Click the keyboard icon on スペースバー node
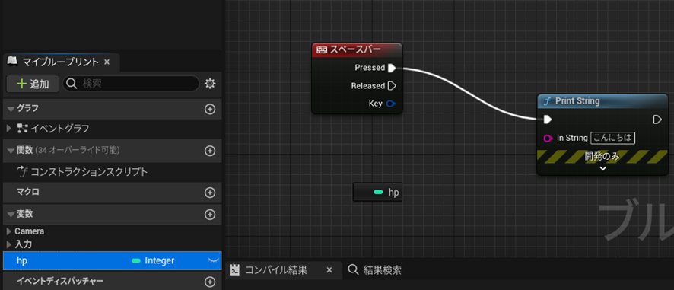Image resolution: width=674 pixels, height=290 pixels. point(322,50)
